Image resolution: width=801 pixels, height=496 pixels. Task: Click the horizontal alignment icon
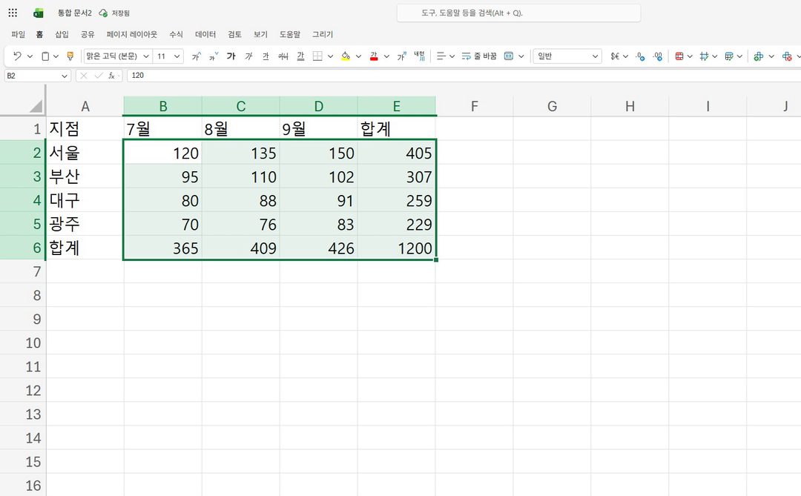441,56
